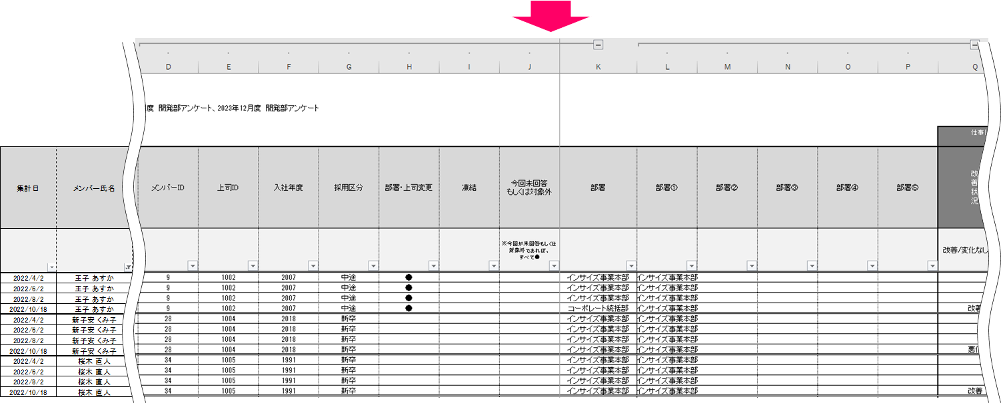Viewport: 1001px width, 403px height.
Task: Click the 集計日 header cell
Action: pos(28,188)
